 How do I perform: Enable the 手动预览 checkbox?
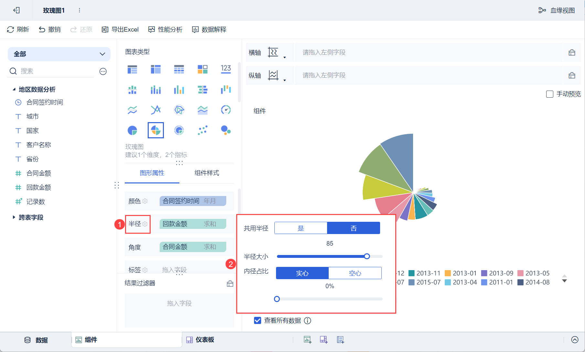(549, 94)
